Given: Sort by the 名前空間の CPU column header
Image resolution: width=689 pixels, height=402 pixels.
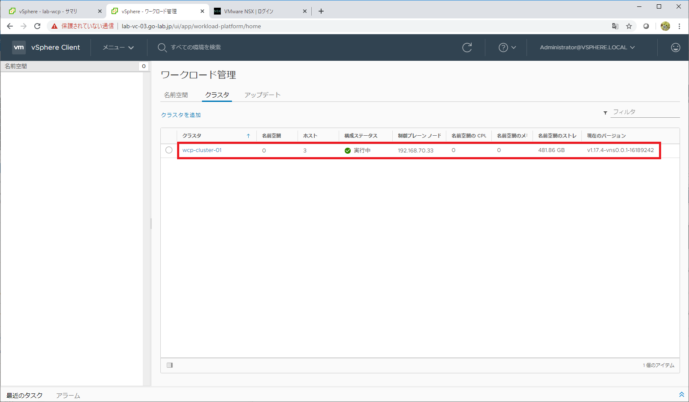Looking at the screenshot, I should [469, 136].
